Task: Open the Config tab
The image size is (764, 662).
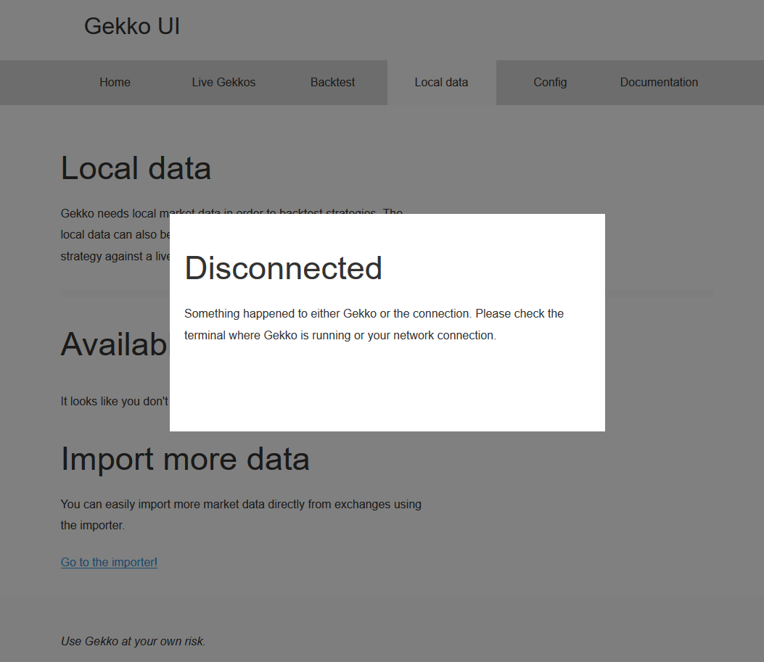Action: pos(550,82)
